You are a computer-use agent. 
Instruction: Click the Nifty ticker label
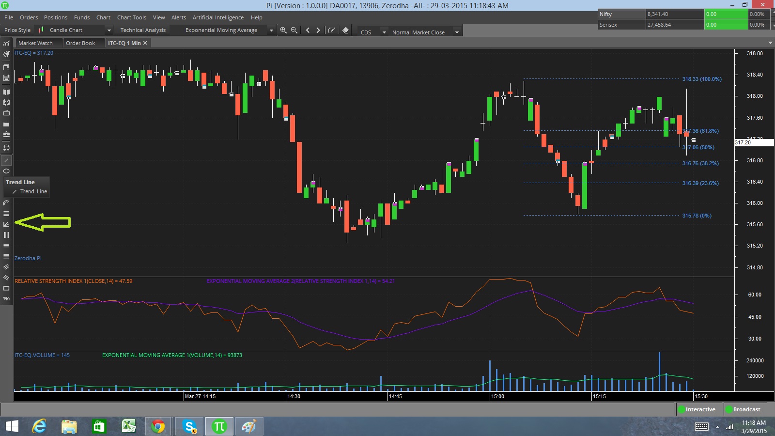pos(605,14)
